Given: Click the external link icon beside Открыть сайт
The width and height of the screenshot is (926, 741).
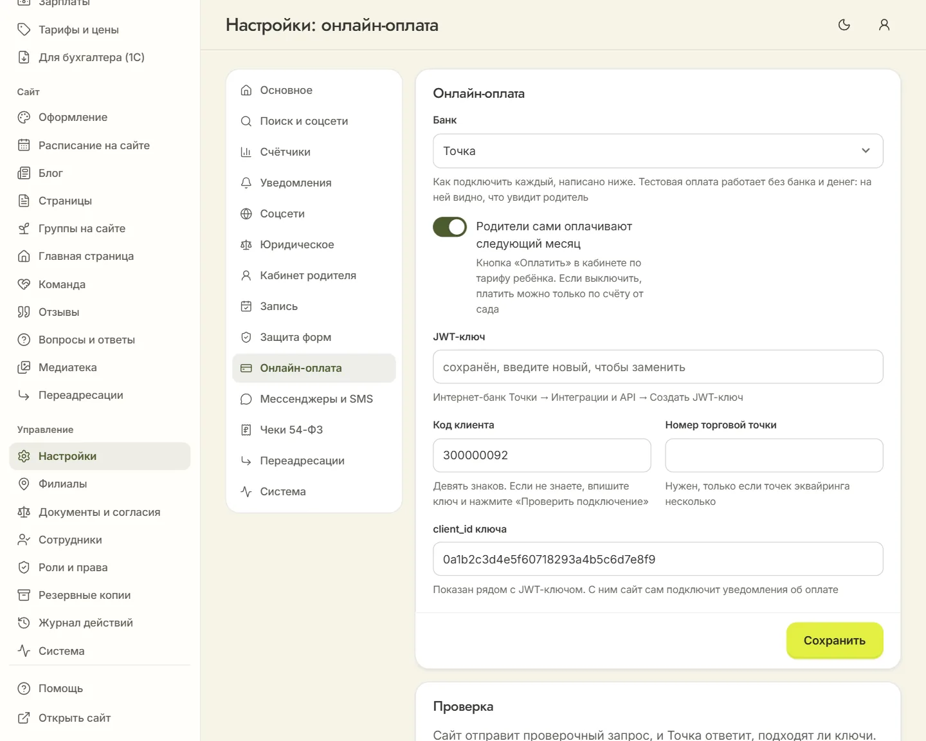Looking at the screenshot, I should tap(24, 718).
